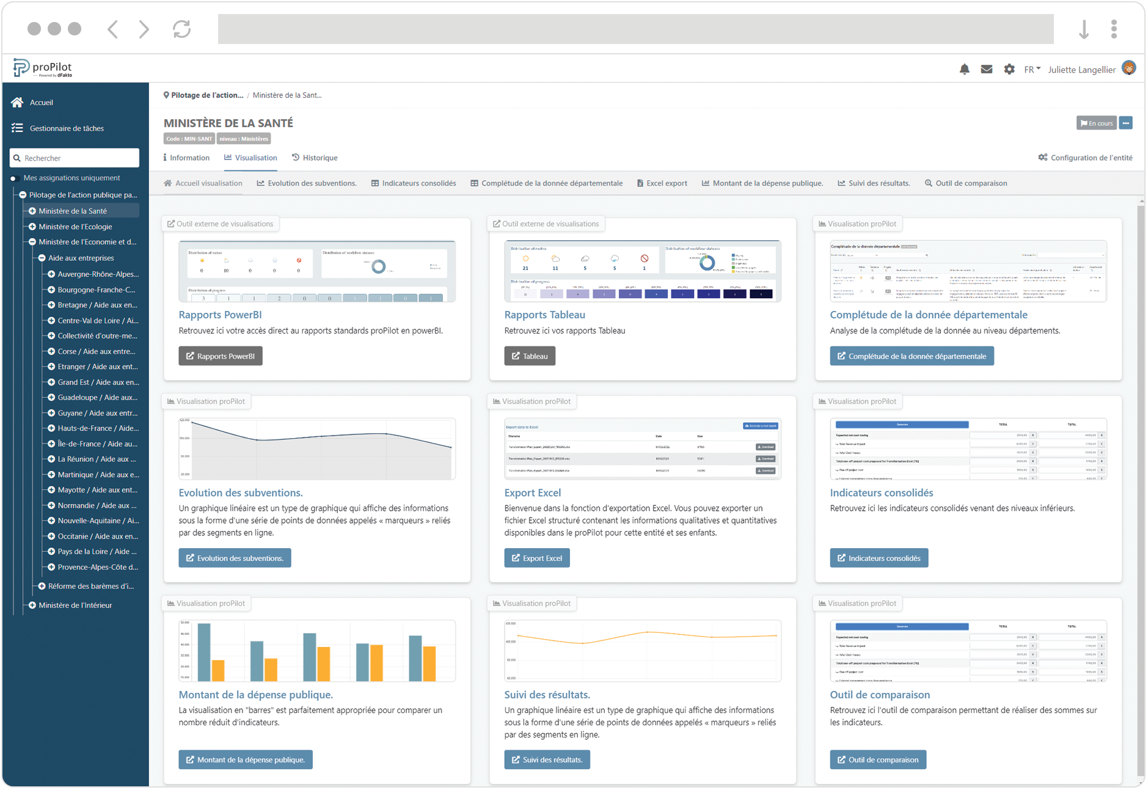The height and width of the screenshot is (790, 1148).
Task: Click the notifications bell icon
Action: point(964,70)
